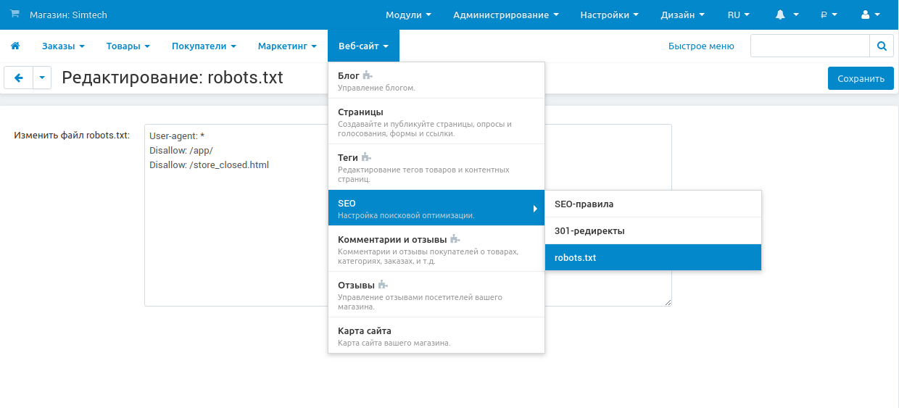Go back using the arrow button
The height and width of the screenshot is (408, 899).
19,78
